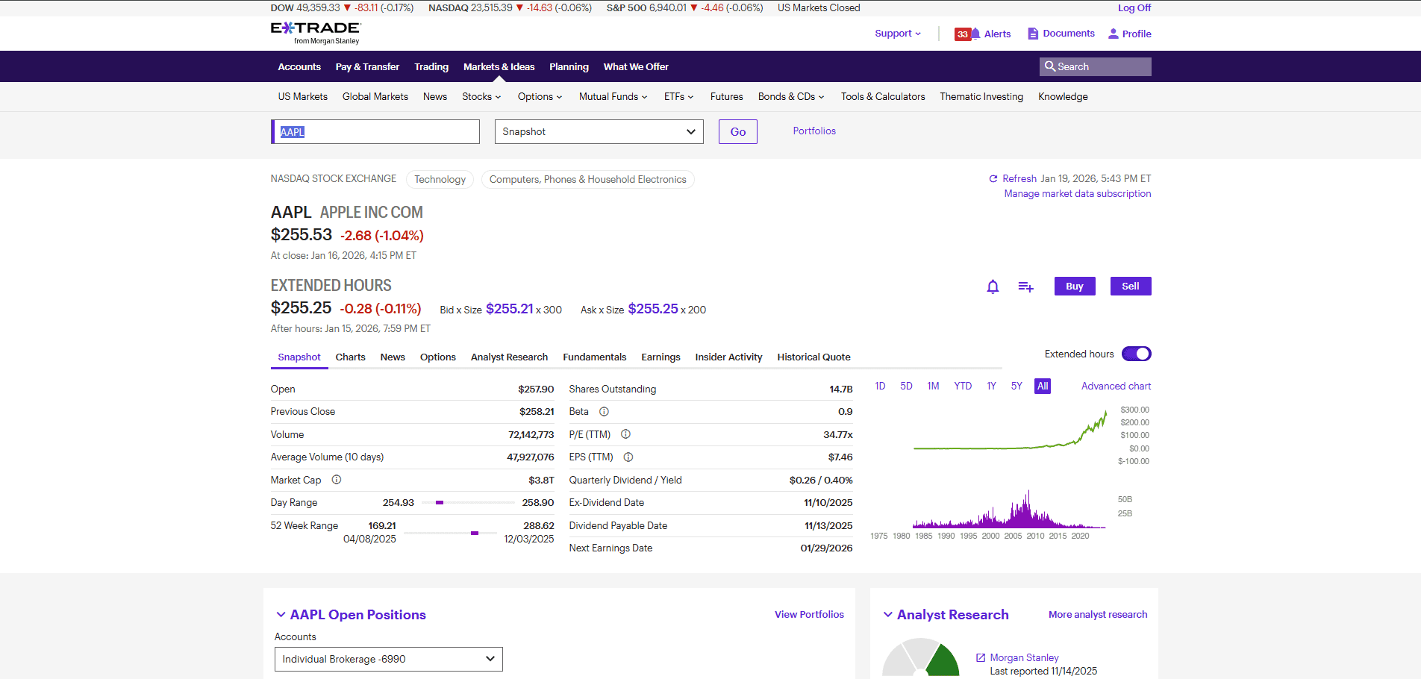Click the Computers, Phones & Household Electronics tag
This screenshot has height=679, width=1421.
click(587, 179)
